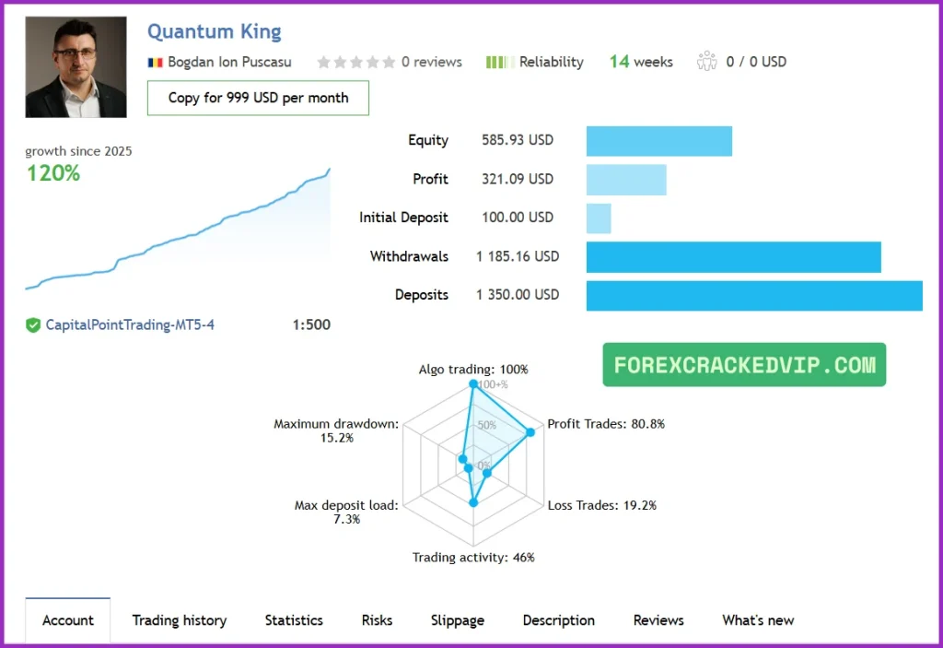This screenshot has width=943, height=648.
Task: Click the Romanian flag icon
Action: 156,62
